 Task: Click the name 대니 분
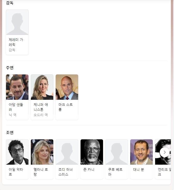[139, 169]
